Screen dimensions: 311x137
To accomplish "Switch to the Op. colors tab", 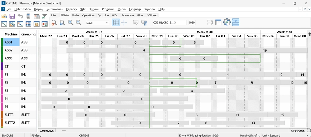I will click(104, 15).
